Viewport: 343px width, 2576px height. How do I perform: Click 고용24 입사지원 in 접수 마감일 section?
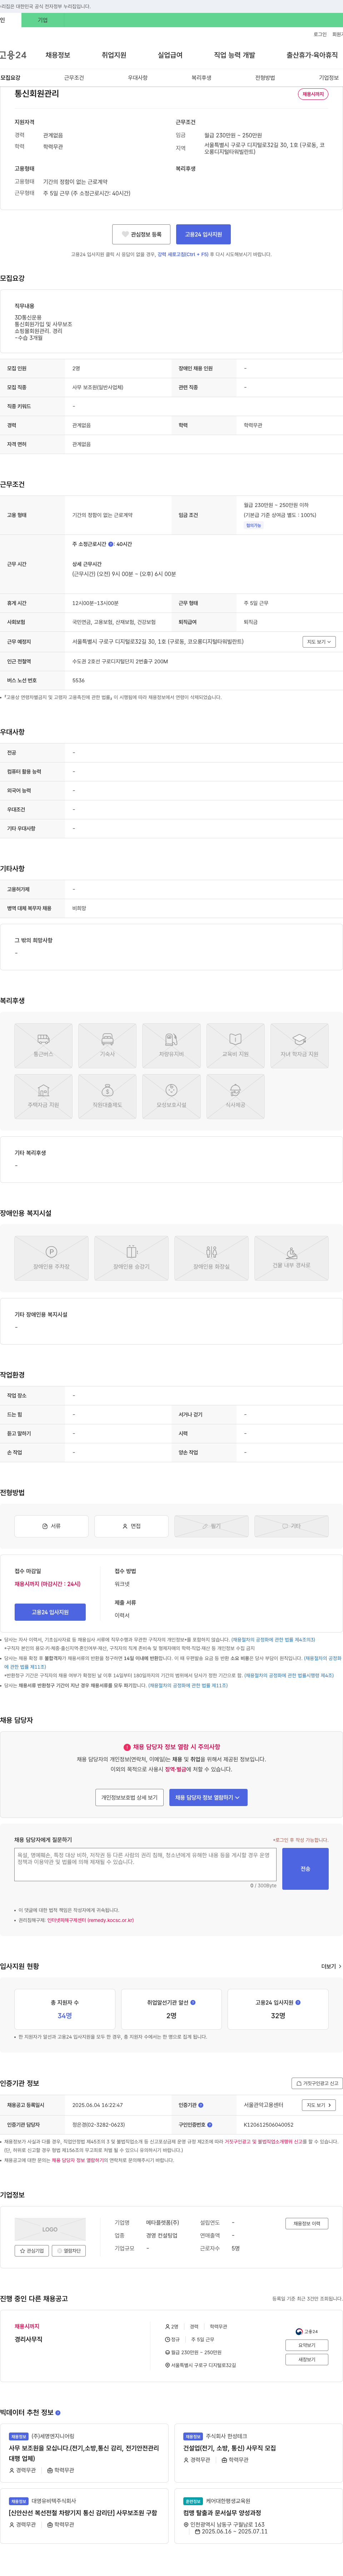(50, 1612)
